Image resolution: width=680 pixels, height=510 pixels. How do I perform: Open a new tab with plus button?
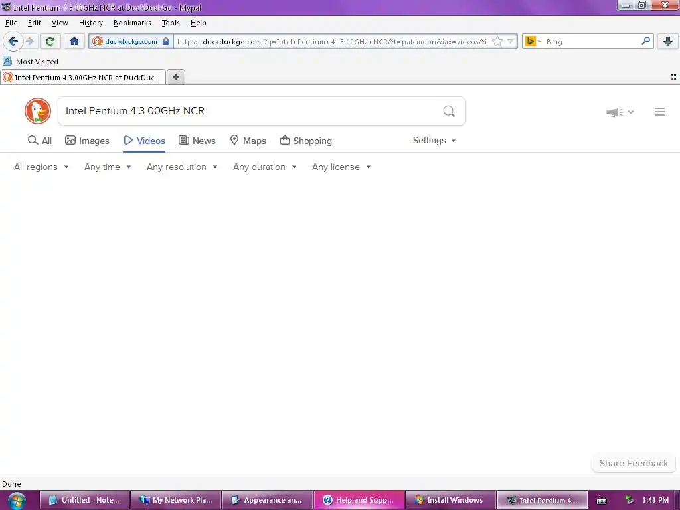coord(175,77)
